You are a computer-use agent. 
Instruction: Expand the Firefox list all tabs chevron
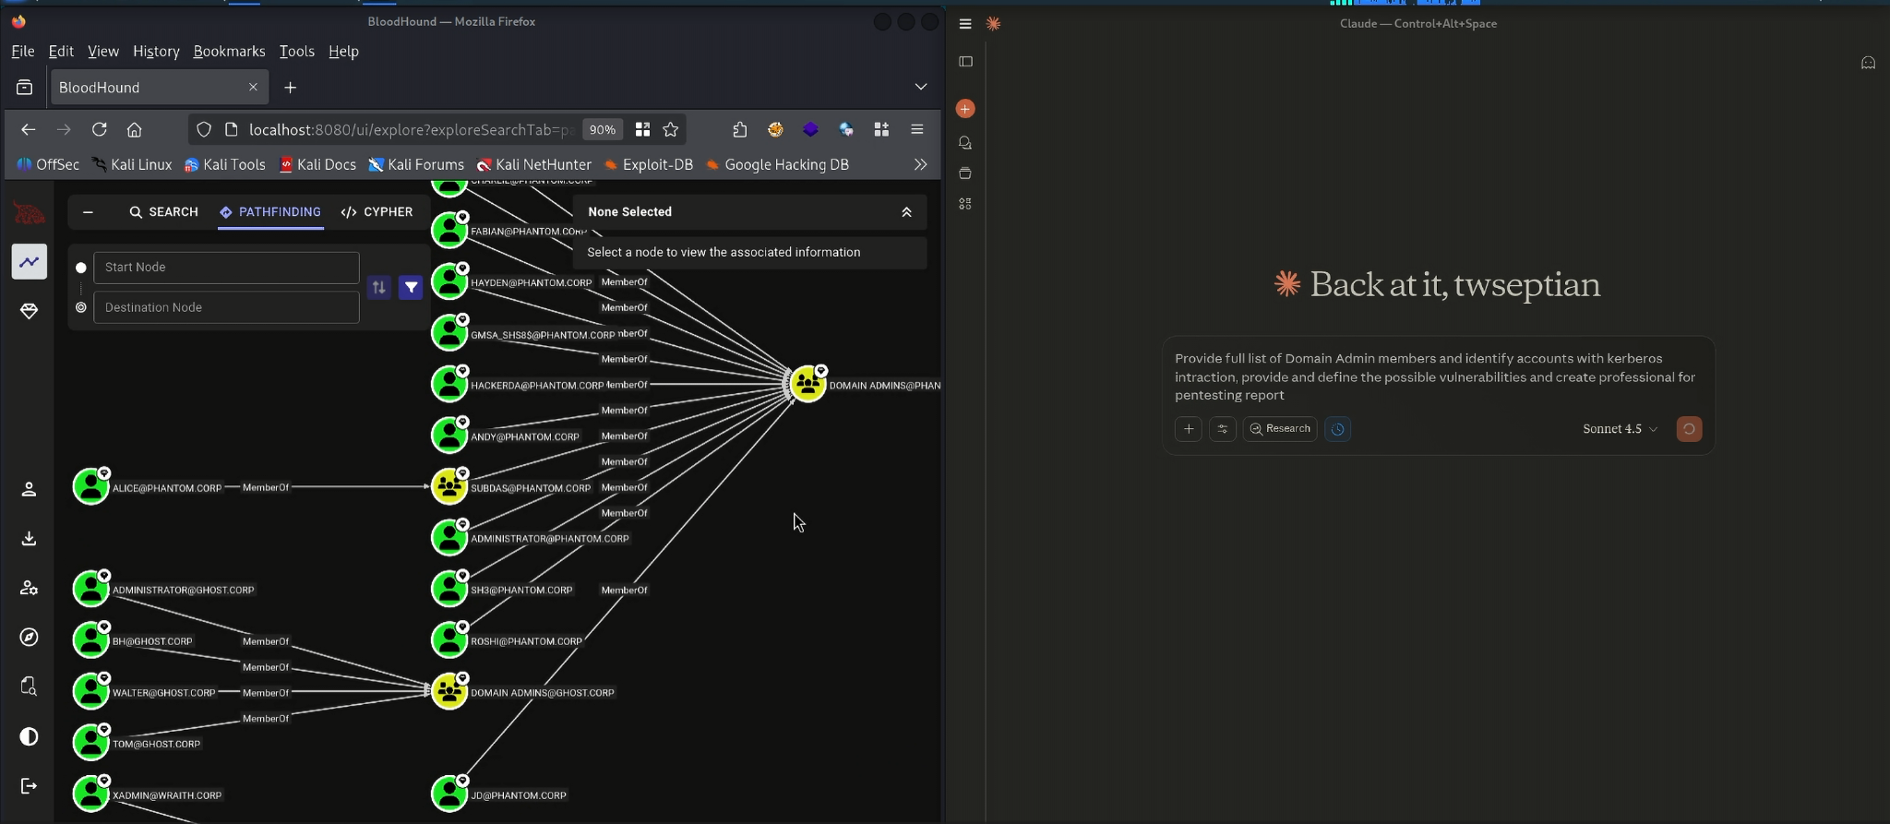coord(920,87)
